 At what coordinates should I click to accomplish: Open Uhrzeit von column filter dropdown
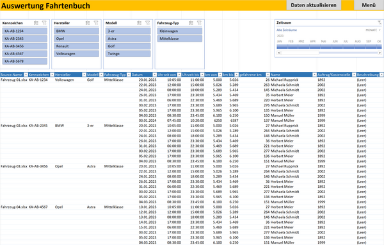(179, 74)
